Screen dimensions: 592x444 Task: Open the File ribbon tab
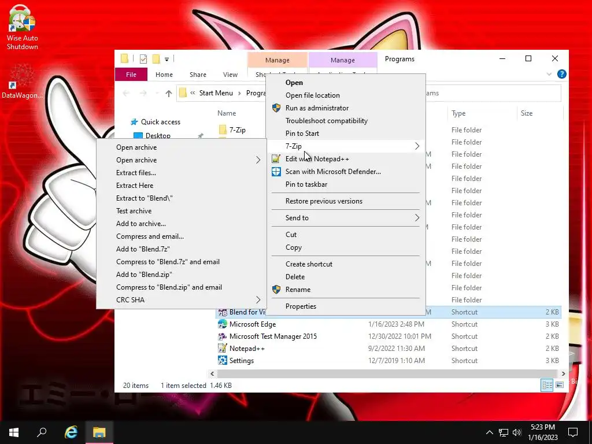[131, 75]
